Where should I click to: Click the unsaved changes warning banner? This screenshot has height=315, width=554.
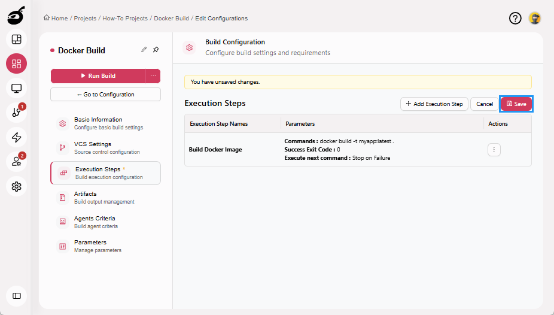click(358, 82)
